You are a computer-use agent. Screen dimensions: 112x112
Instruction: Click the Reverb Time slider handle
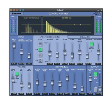37,82
